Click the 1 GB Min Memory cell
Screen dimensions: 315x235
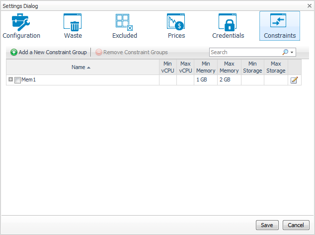click(x=206, y=79)
